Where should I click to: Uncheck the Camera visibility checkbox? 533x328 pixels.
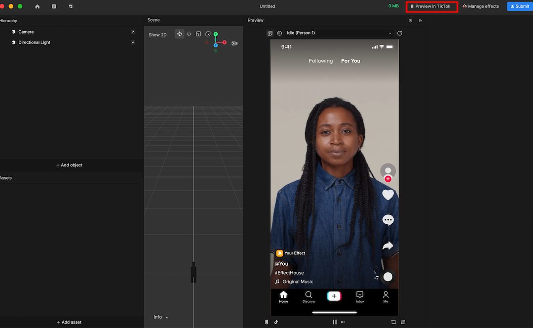click(x=133, y=32)
